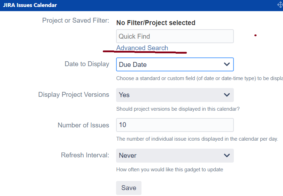
Task: Open the Refresh Interval dropdown
Action: pos(175,155)
